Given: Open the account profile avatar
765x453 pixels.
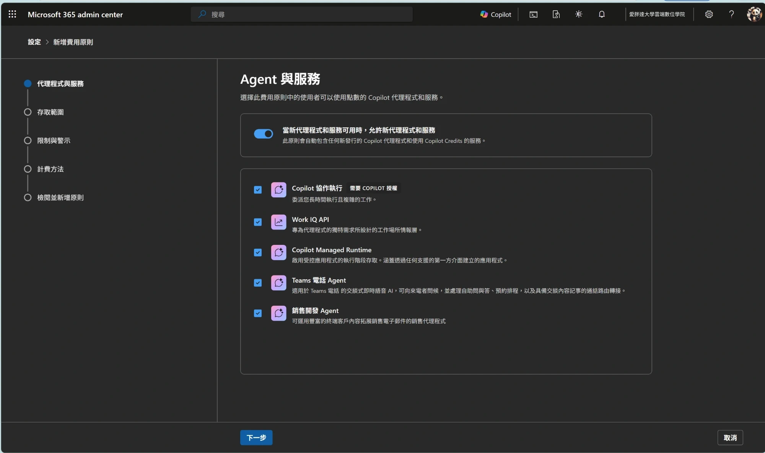Looking at the screenshot, I should click(x=754, y=14).
